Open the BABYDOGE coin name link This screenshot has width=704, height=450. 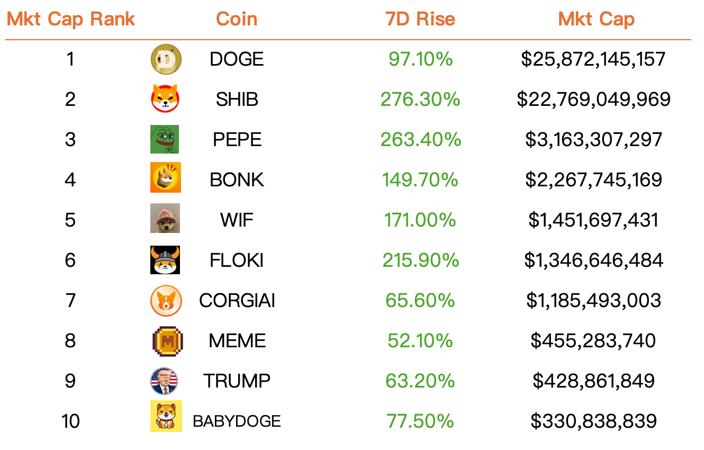[237, 421]
